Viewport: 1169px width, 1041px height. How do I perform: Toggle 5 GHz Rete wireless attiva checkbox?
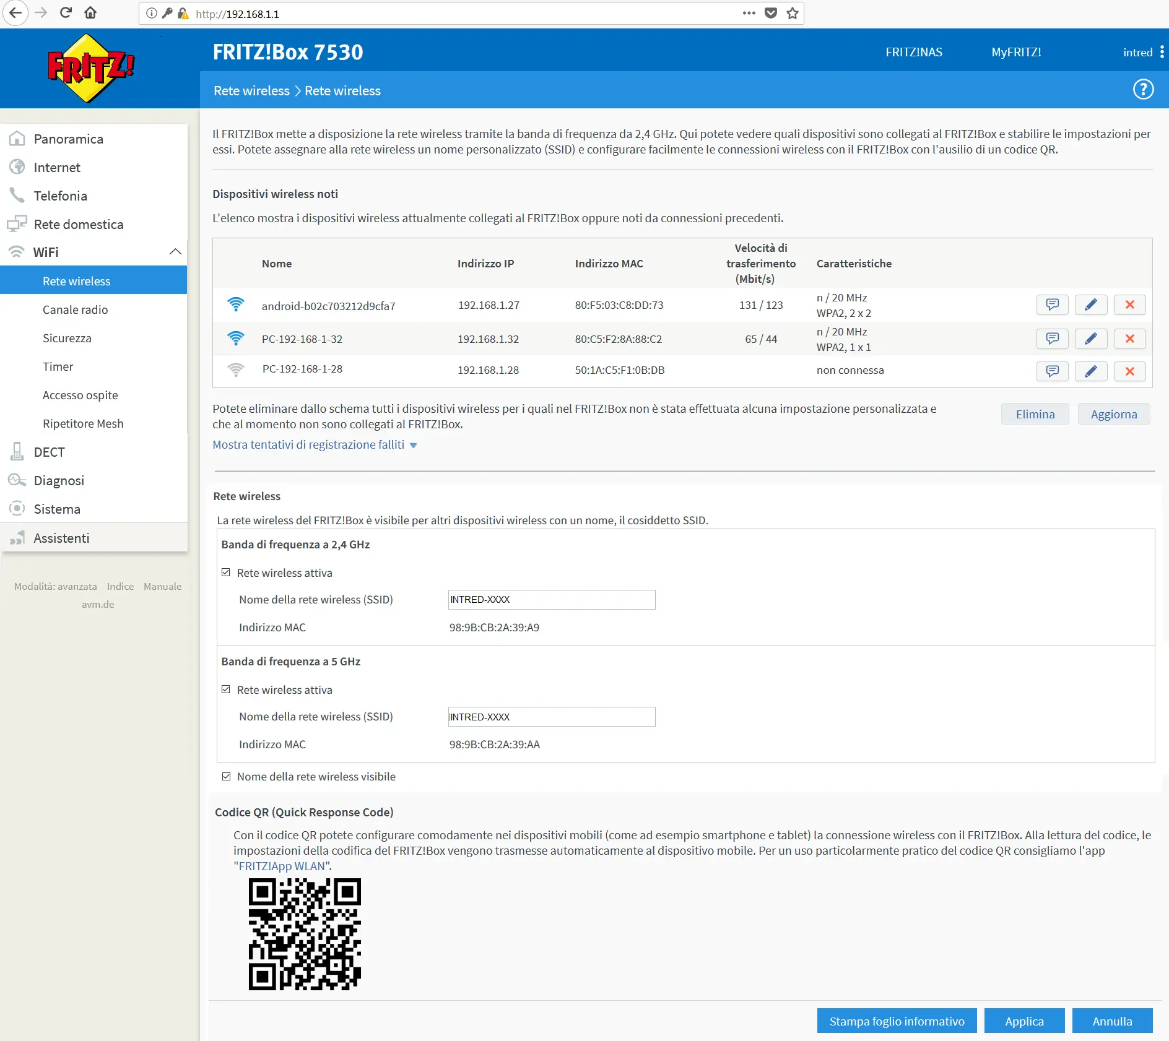point(226,689)
